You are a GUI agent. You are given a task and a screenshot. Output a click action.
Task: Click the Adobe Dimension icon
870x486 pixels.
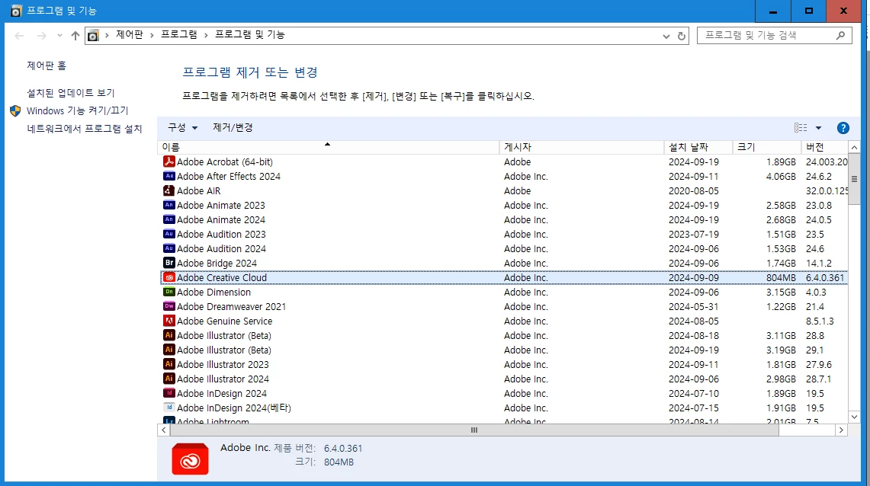tap(169, 292)
